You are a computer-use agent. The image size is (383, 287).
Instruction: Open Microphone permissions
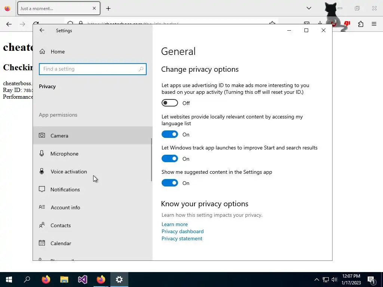[93, 154]
